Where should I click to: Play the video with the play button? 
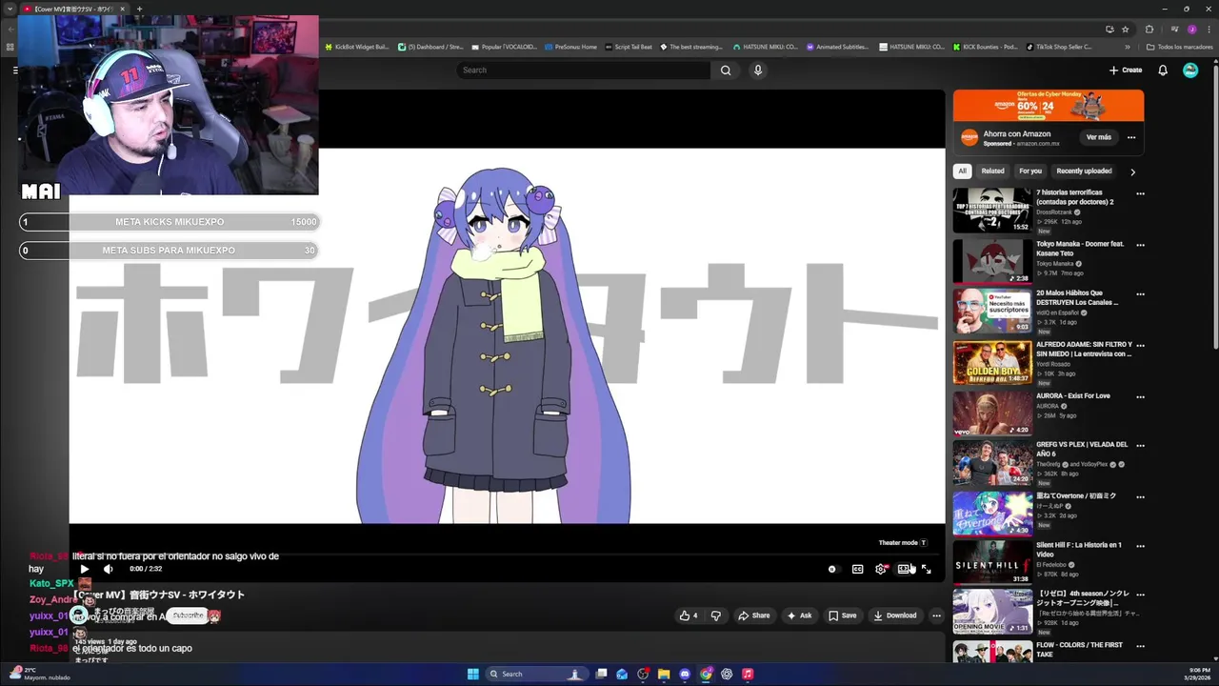(x=84, y=569)
